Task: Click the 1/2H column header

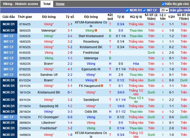Action: pos(171,17)
